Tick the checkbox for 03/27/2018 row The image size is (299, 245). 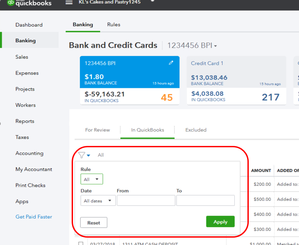pyautogui.click(x=81, y=243)
